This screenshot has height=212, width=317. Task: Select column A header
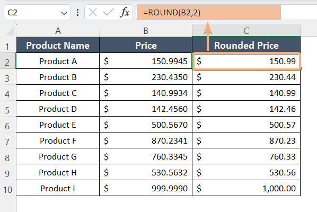pyautogui.click(x=58, y=31)
